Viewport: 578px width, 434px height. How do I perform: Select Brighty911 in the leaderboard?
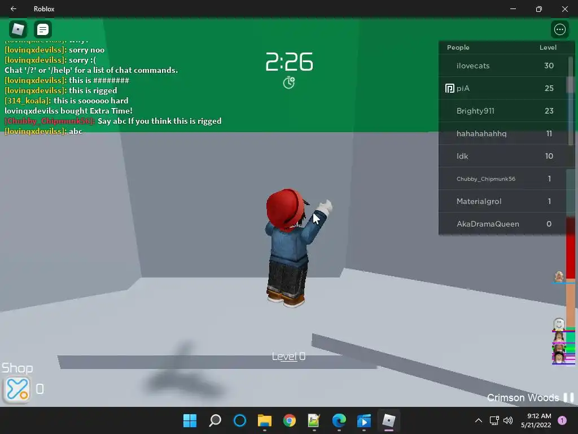coord(502,111)
